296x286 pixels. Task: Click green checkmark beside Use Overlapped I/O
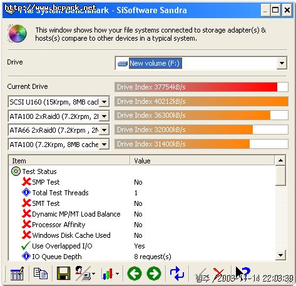click(26, 245)
